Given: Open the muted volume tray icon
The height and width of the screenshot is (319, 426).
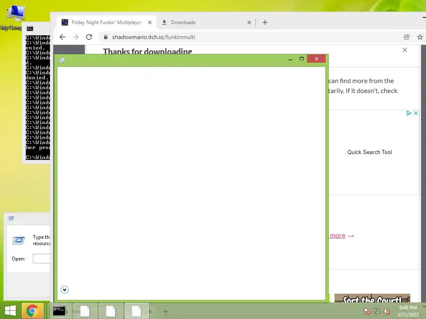Looking at the screenshot, I should [387, 311].
